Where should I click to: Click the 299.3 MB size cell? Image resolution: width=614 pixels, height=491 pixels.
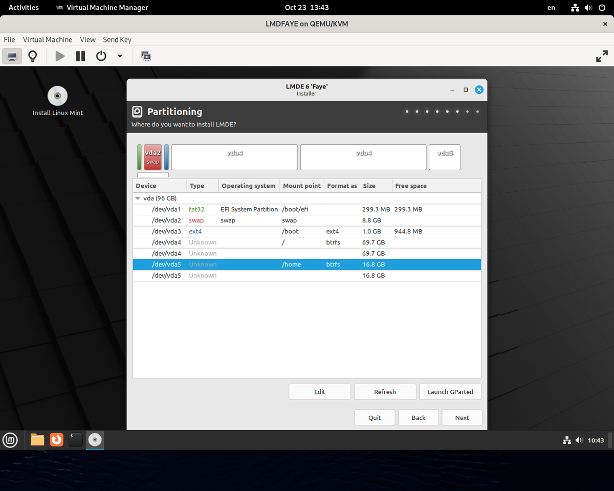(376, 209)
